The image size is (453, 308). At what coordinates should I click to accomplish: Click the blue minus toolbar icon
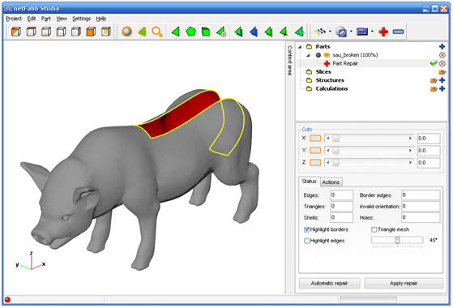pyautogui.click(x=398, y=32)
